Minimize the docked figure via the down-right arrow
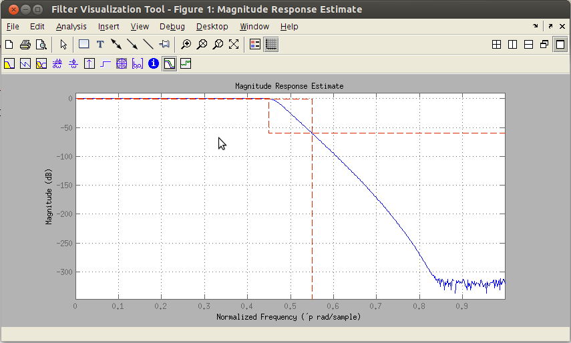This screenshot has width=571, height=343. point(536,26)
